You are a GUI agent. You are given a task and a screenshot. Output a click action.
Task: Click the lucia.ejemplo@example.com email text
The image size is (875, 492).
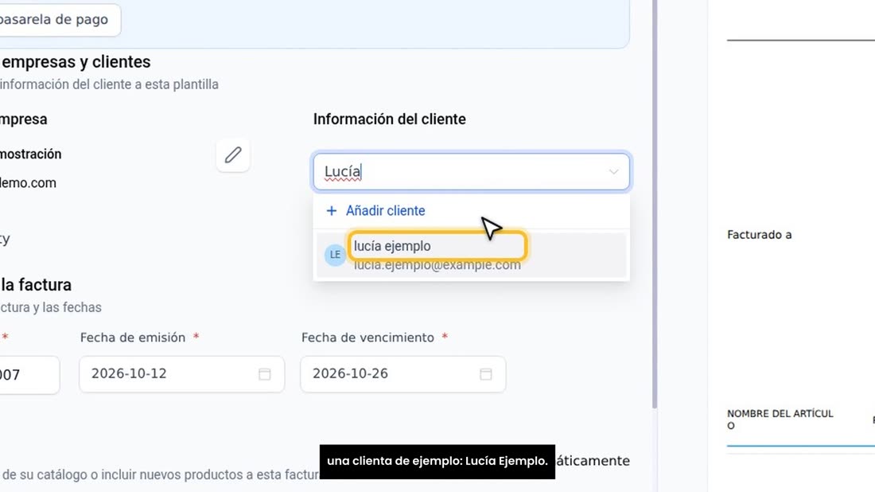(x=437, y=266)
